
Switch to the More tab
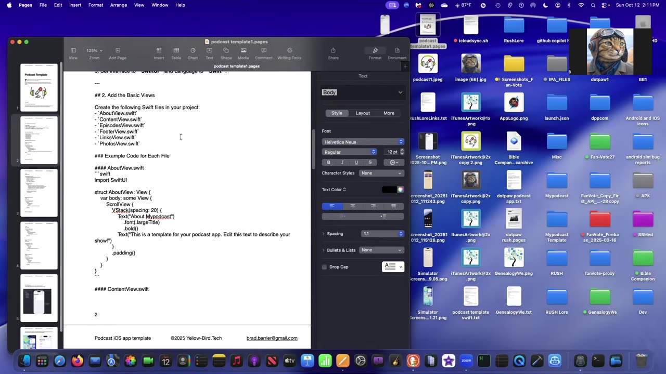point(389,113)
